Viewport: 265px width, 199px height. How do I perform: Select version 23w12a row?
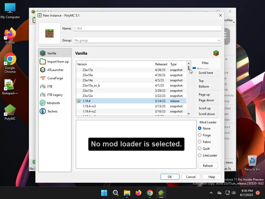(131, 96)
